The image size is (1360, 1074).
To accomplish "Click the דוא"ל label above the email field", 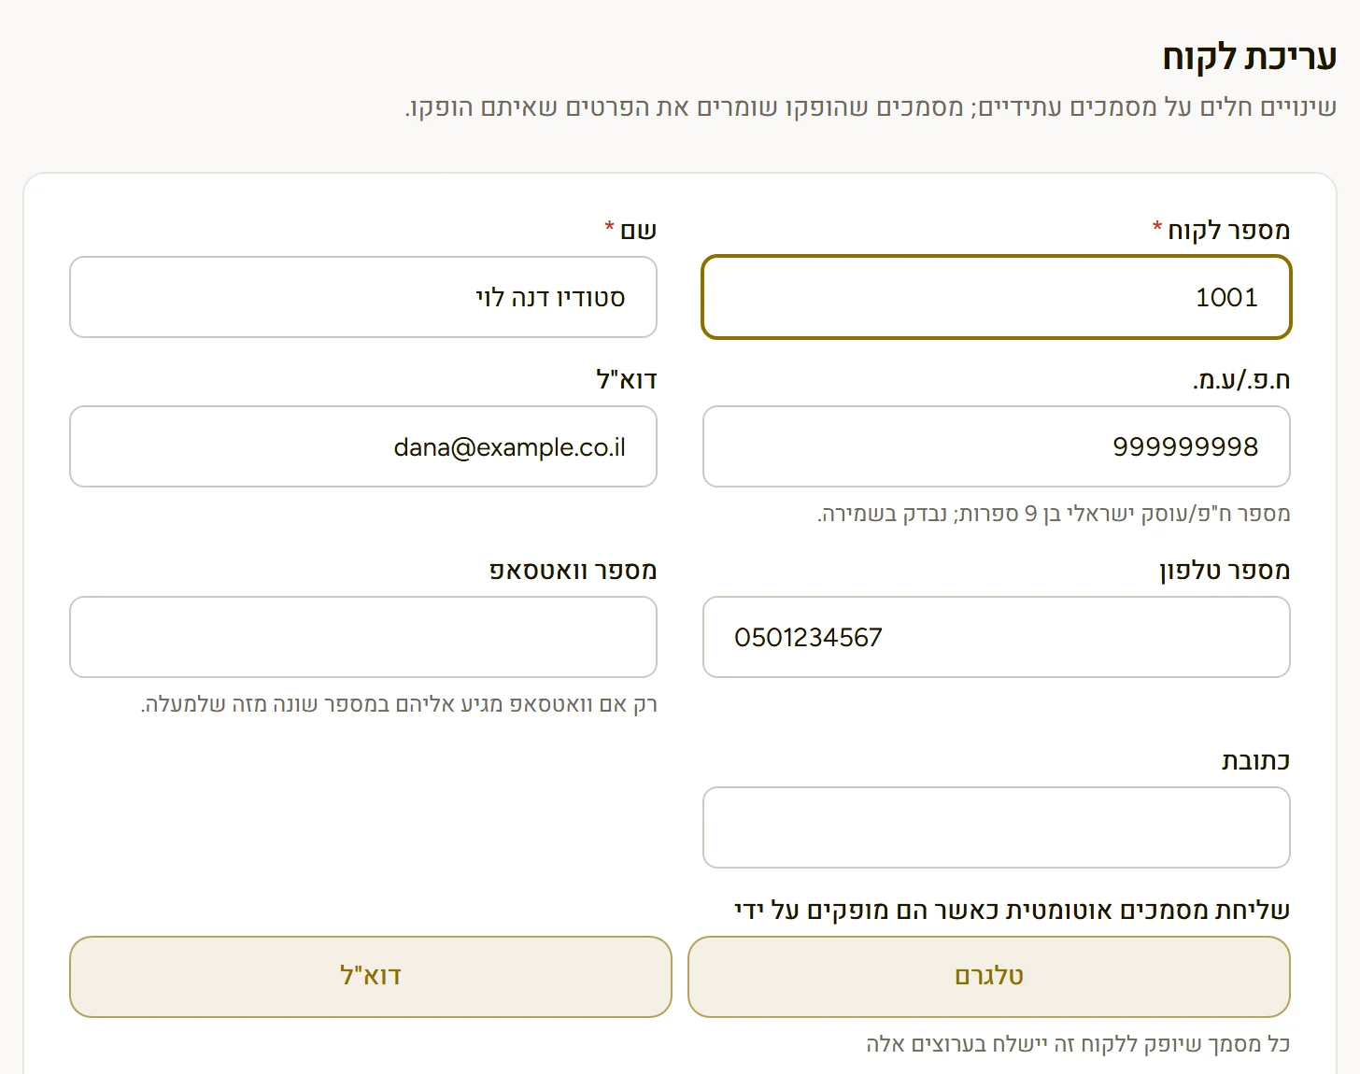I will tap(627, 379).
